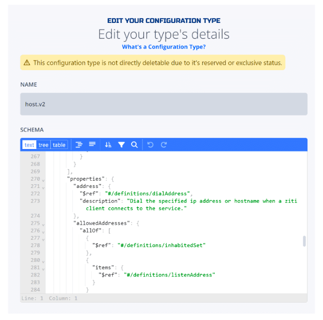This screenshot has width=323, height=320.
Task: Switch editor to table mode
Action: [x=59, y=145]
